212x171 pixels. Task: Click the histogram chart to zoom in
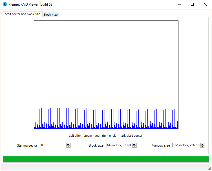tap(106, 75)
